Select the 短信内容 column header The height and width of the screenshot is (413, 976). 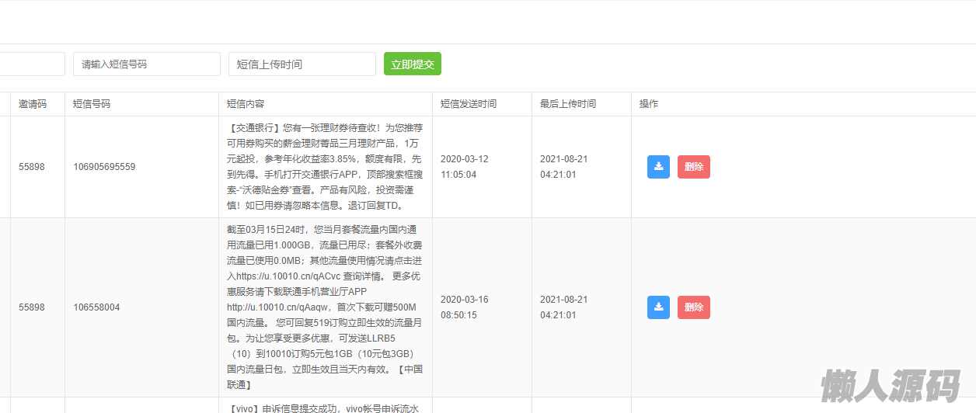pos(246,104)
